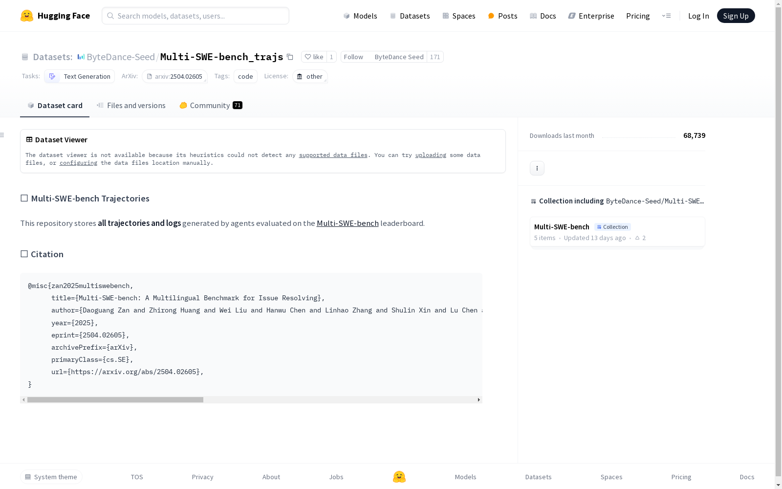Go to Spaces in top navigation
The image size is (782, 489).
[x=459, y=16]
